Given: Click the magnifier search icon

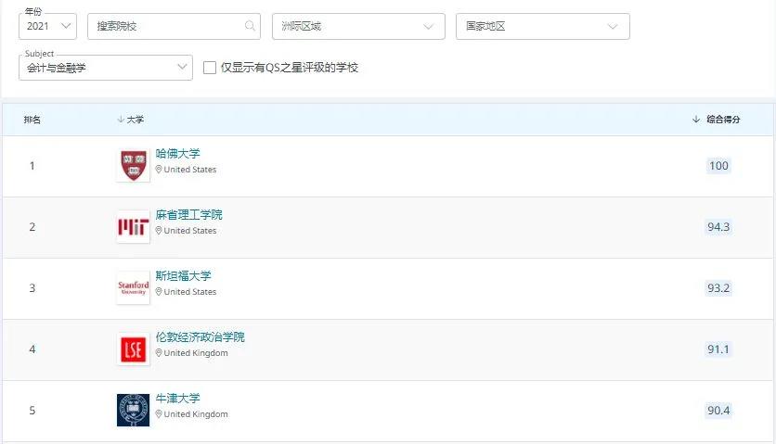Looking at the screenshot, I should point(251,26).
